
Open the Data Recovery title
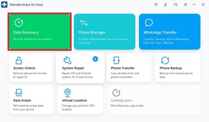point(26,32)
